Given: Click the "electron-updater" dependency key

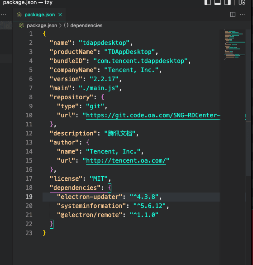Looking at the screenshot, I should 90,197.
